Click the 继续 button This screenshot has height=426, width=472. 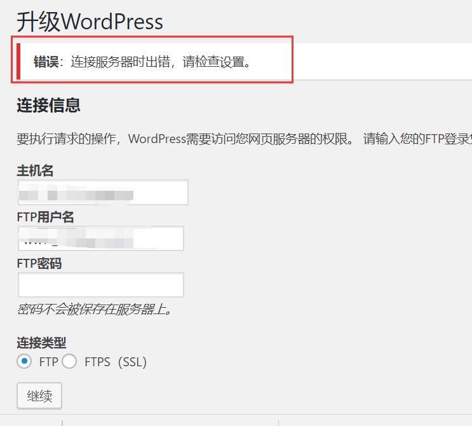coord(39,395)
